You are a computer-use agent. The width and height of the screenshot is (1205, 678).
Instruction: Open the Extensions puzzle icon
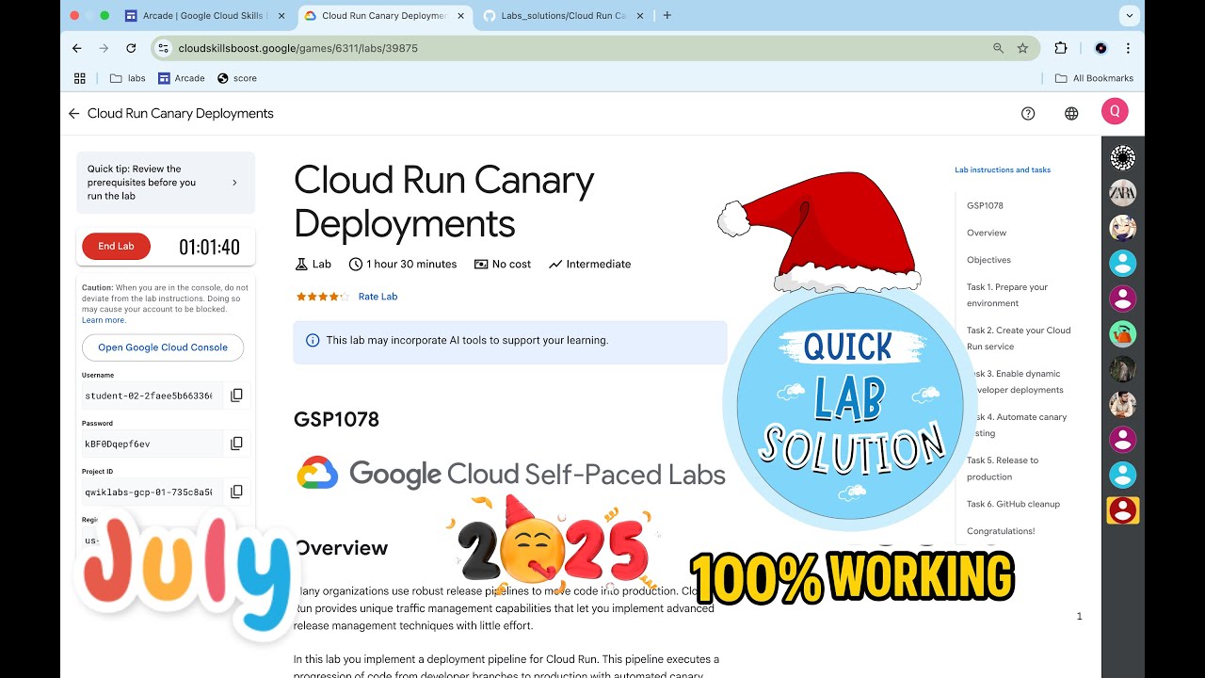[x=1061, y=48]
